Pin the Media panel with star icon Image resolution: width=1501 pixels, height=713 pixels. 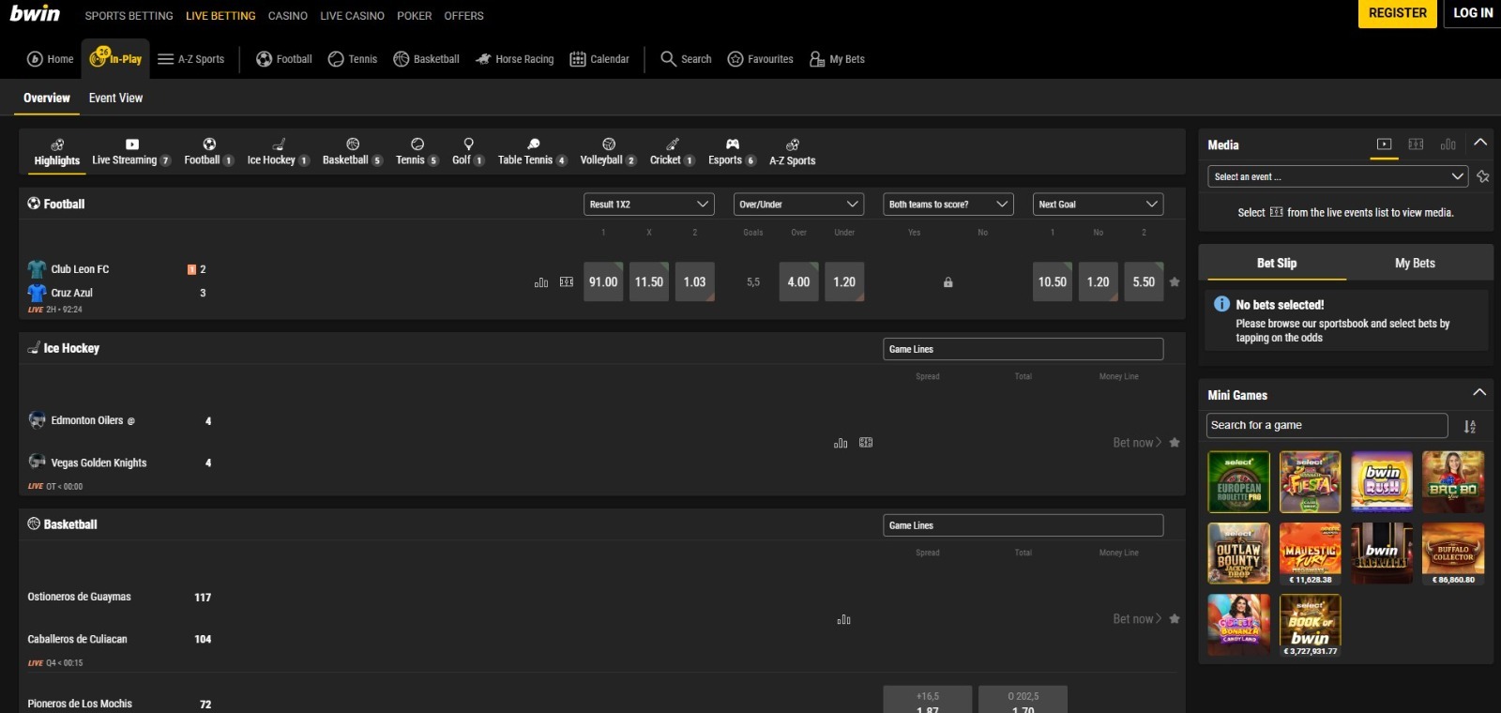(x=1482, y=176)
